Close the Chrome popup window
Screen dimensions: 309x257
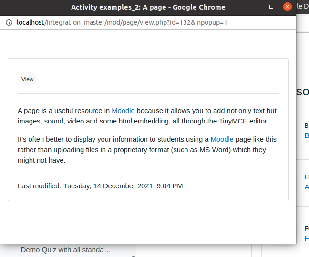[x=288, y=7]
